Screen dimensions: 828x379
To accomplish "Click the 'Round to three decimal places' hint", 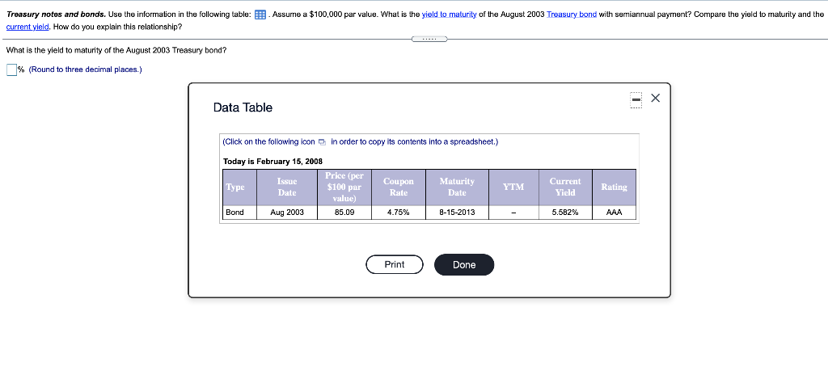I will pyautogui.click(x=85, y=69).
